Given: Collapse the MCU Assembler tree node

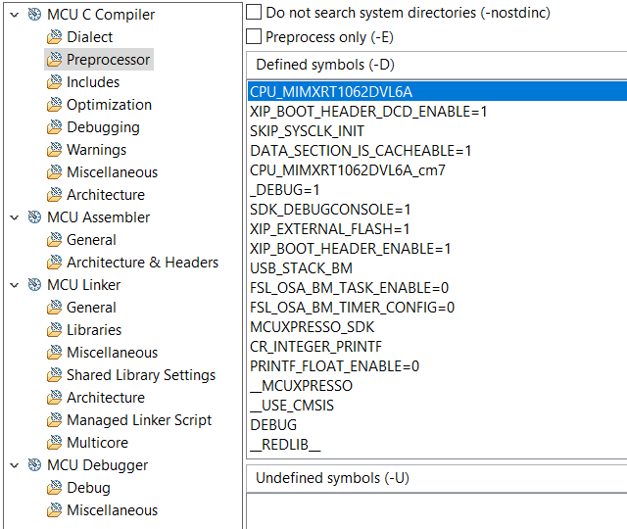Looking at the screenshot, I should click(x=13, y=217).
